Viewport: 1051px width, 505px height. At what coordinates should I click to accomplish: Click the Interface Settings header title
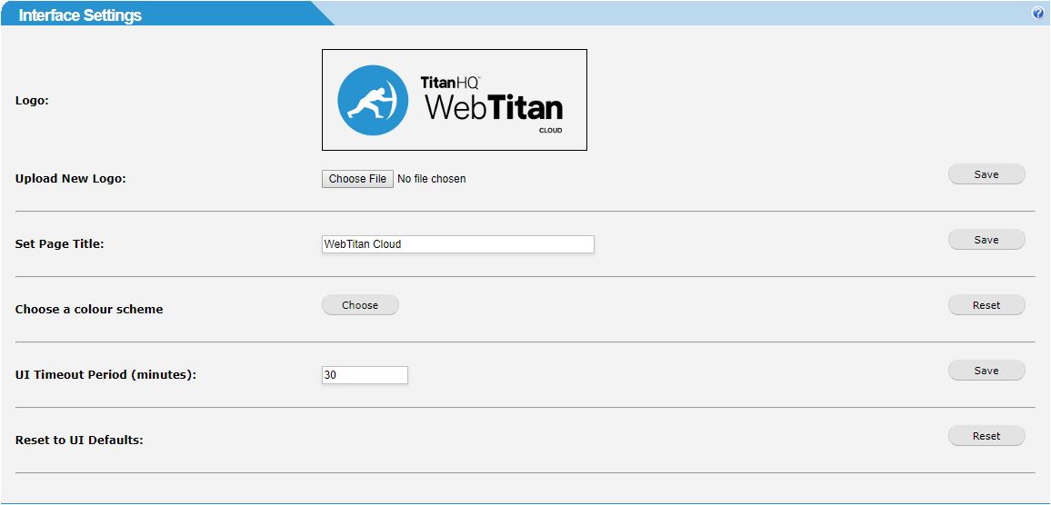[x=80, y=15]
